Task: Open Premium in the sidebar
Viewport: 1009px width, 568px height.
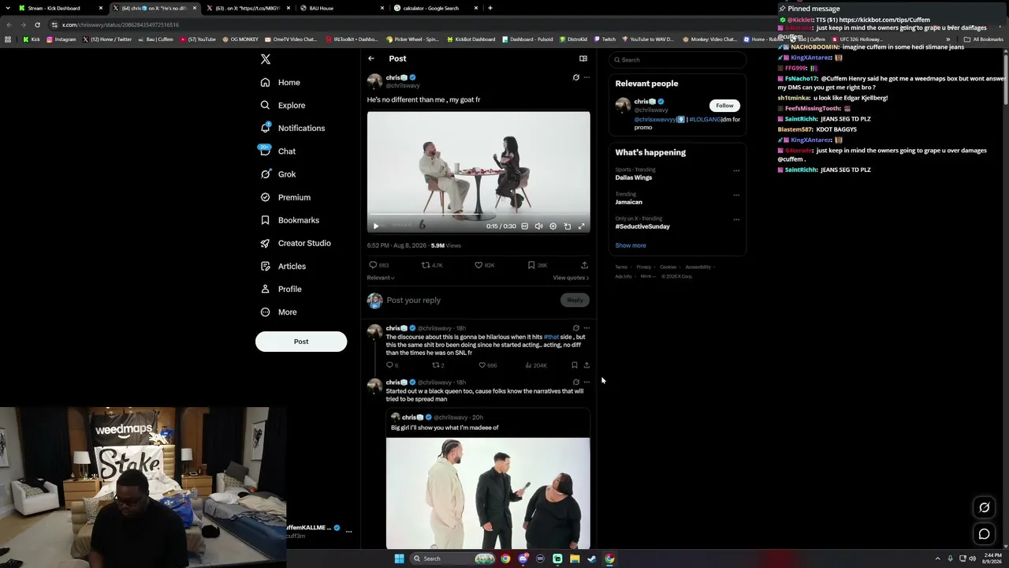Action: pos(285,197)
